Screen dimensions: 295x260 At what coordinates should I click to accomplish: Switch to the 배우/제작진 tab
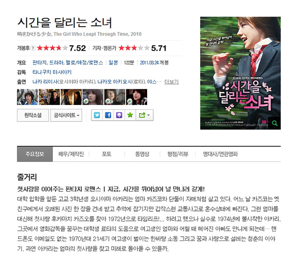[71, 154]
